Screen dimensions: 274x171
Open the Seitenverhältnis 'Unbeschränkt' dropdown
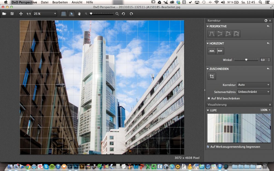tap(253, 92)
